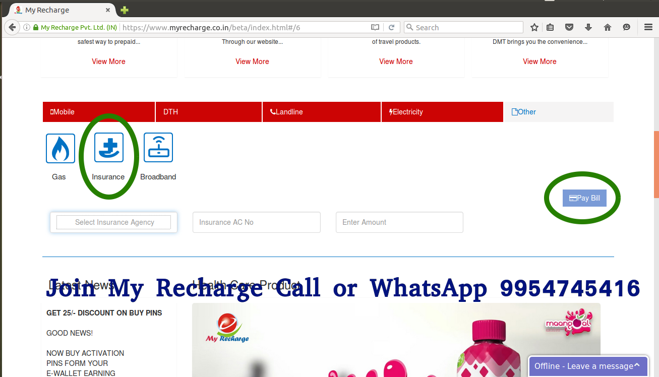Click the Pay Bill button
The image size is (659, 377).
pyautogui.click(x=584, y=198)
